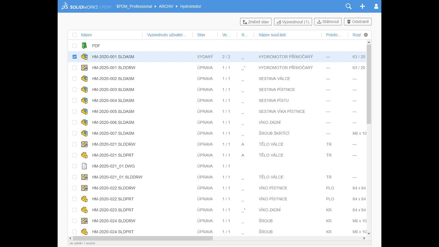Click the plus add icon in header

[363, 6]
